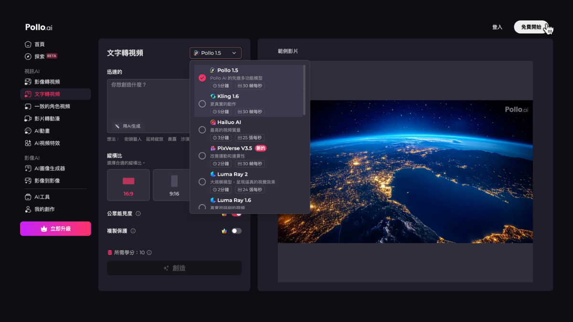Open the AI Animation (AI動畫) menu item
The width and height of the screenshot is (573, 322).
(42, 131)
